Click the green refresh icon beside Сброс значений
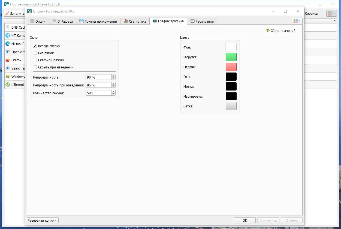 pyautogui.click(x=268, y=31)
